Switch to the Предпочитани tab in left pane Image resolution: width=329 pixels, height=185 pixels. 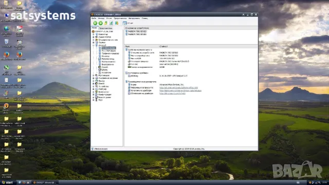click(105, 28)
